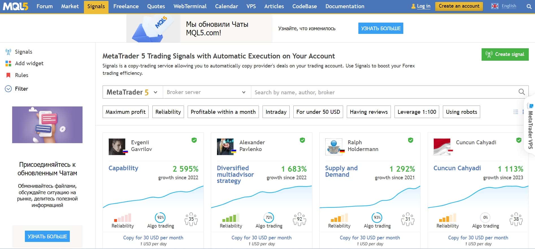Click the subscribers icon showing 35
This screenshot has height=249, width=535.
[191, 219]
